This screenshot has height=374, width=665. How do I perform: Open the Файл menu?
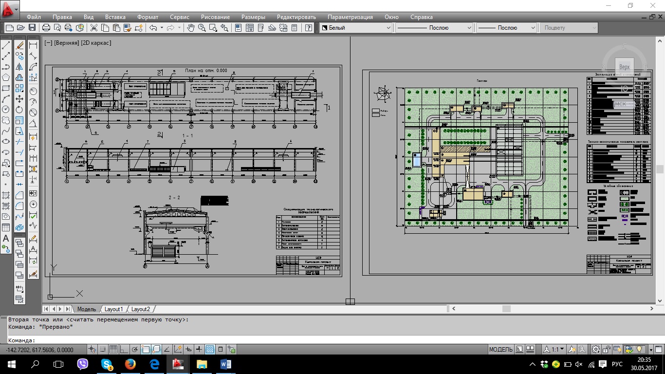[x=34, y=17]
